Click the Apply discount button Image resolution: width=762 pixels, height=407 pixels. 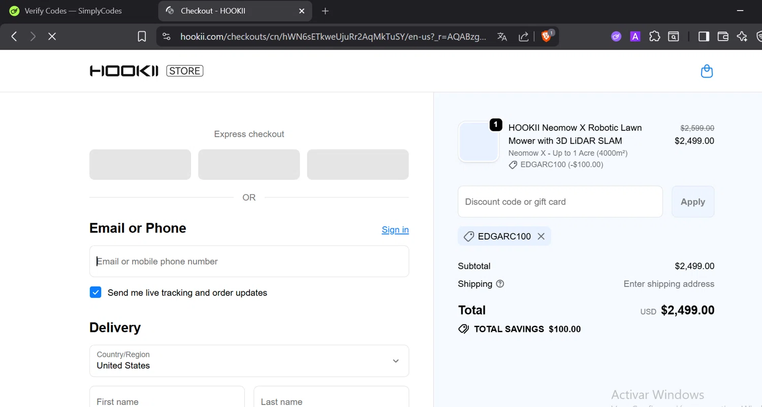[x=693, y=201]
